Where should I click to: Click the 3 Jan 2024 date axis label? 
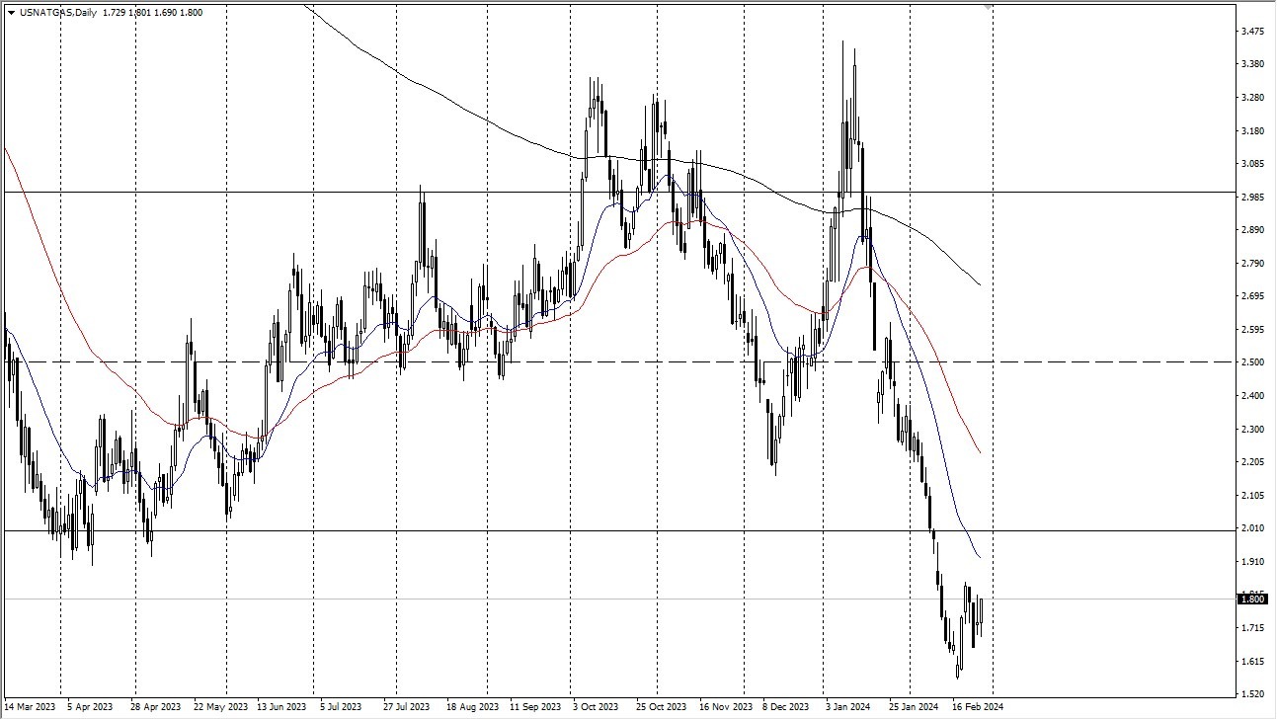846,707
